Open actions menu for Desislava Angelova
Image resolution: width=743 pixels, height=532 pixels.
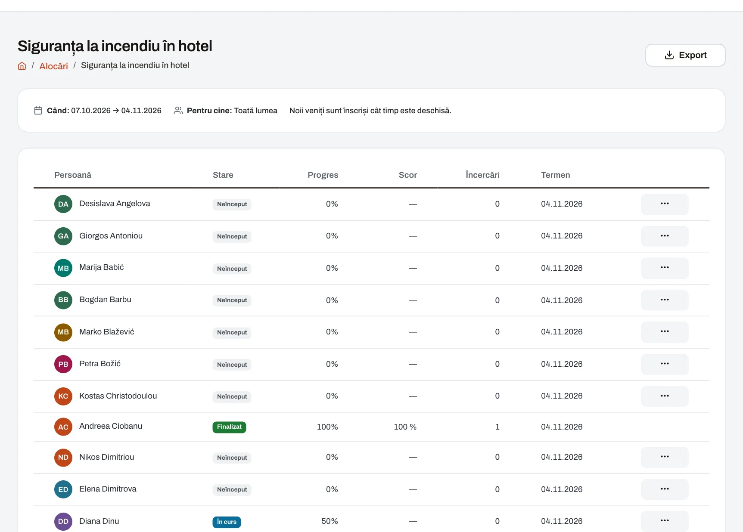[x=664, y=204]
